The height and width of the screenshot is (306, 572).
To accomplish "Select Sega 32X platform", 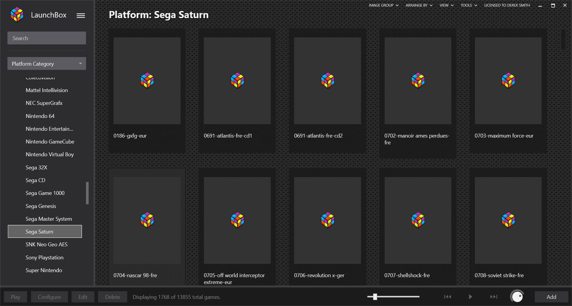I will [36, 167].
